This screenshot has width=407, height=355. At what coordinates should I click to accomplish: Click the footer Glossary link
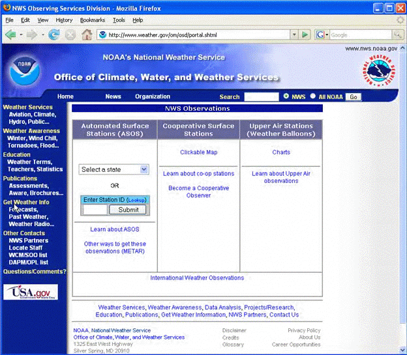point(233,345)
